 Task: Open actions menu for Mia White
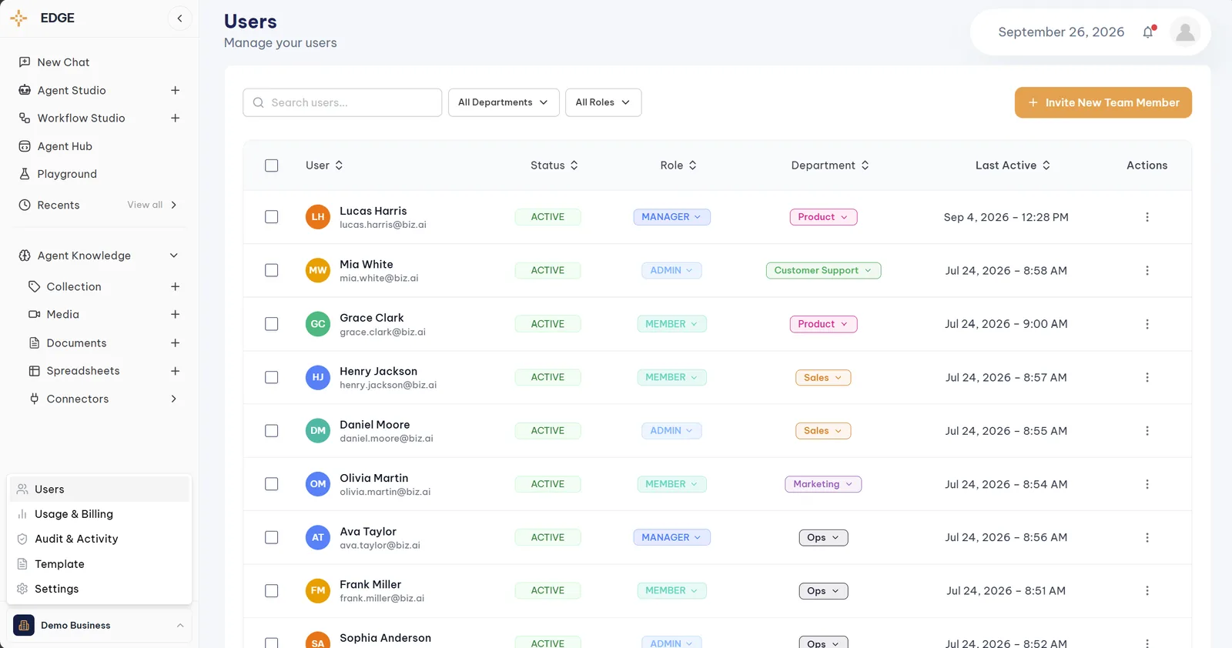click(1147, 271)
